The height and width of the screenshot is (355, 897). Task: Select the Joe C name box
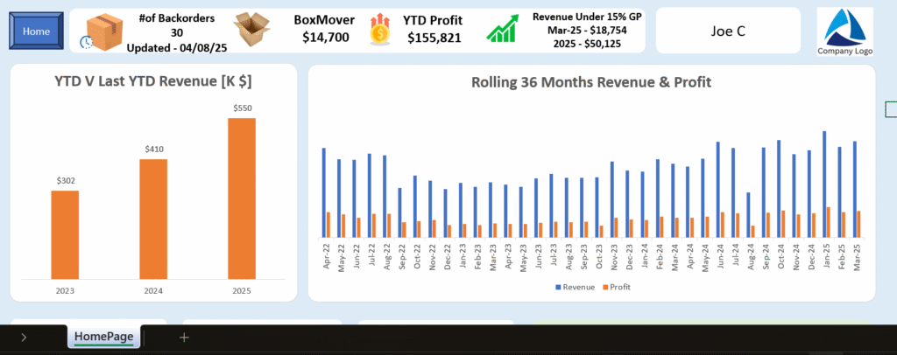pyautogui.click(x=727, y=31)
